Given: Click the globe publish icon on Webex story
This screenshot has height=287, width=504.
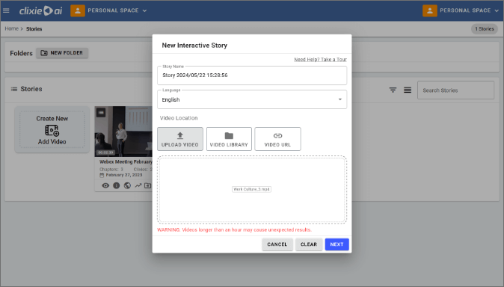Looking at the screenshot, I should tap(127, 185).
